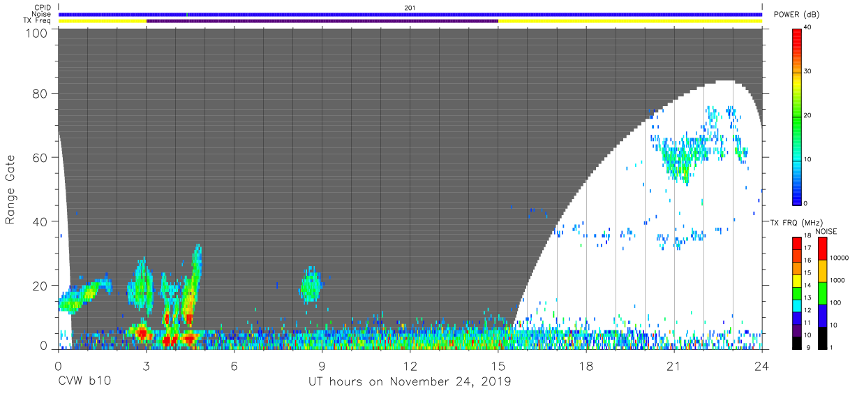Click the red top of the POWER colorbar
Screen dimensions: 857x396
click(797, 35)
